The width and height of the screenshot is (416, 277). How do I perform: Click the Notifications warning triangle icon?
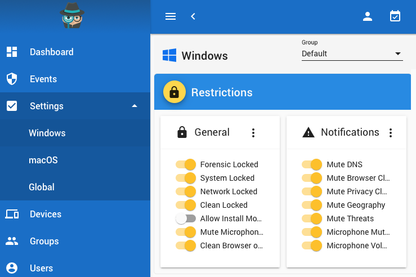(308, 132)
